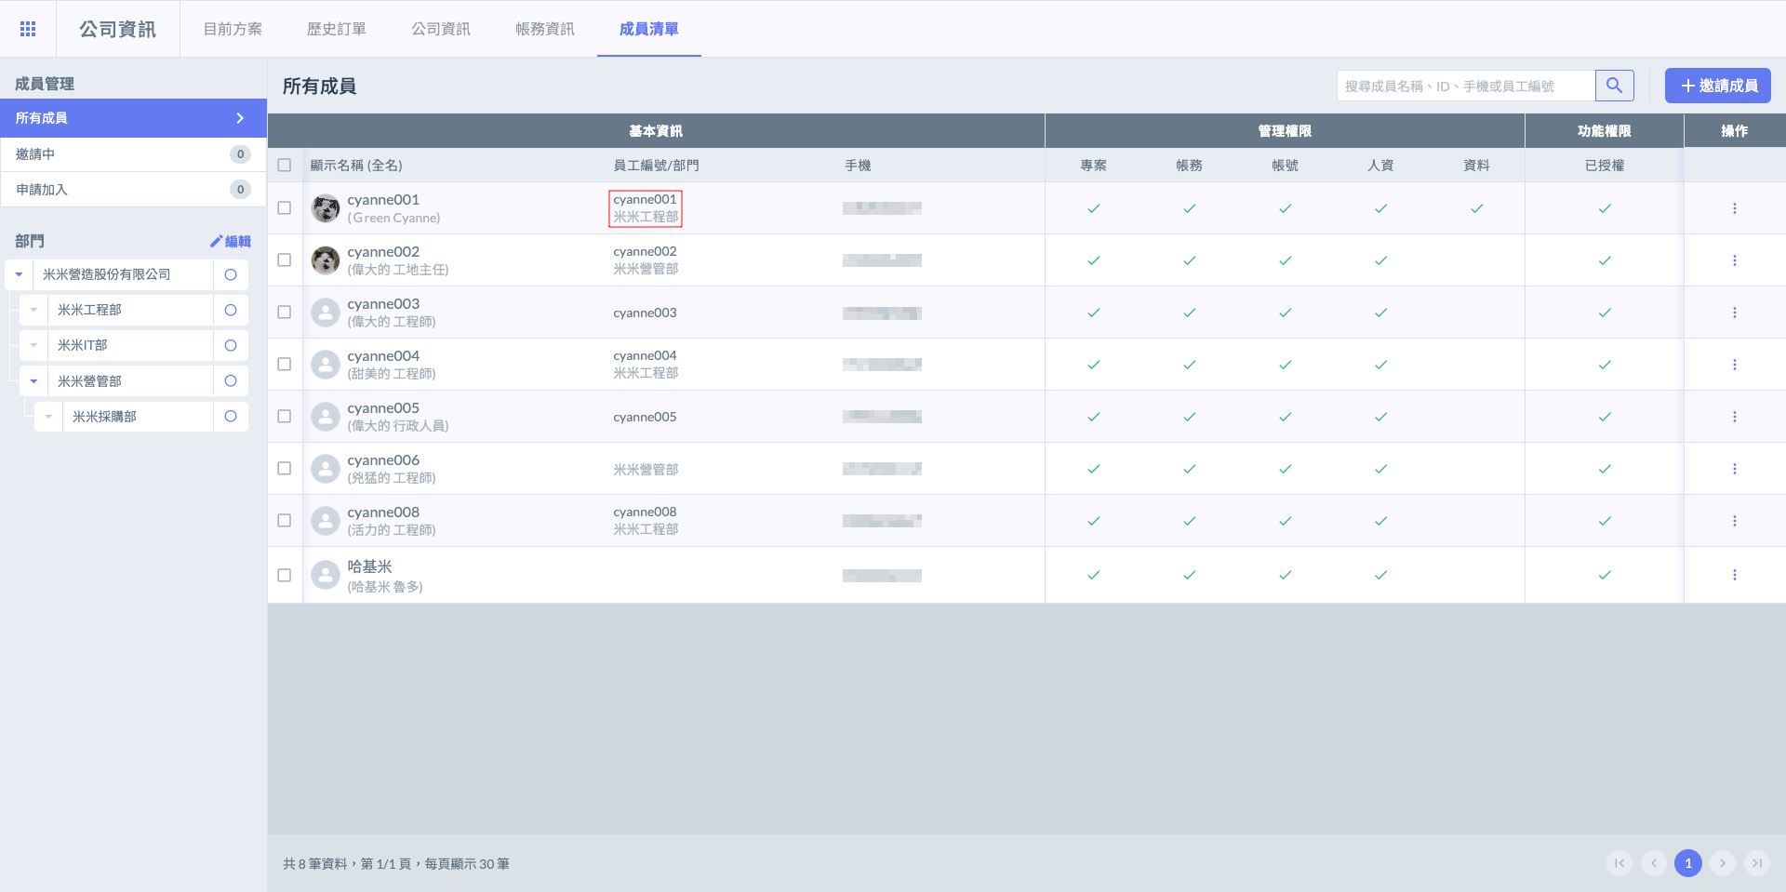Tick the checkbox for cyanne003 row
Viewport: 1786px width, 892px height.
(x=285, y=313)
